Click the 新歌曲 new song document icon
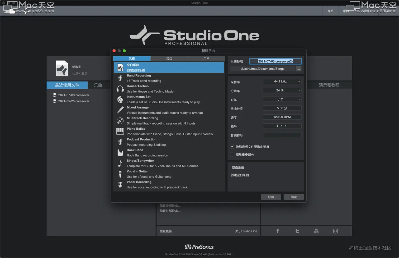Viewport: 399px width, 258px height. [x=62, y=68]
